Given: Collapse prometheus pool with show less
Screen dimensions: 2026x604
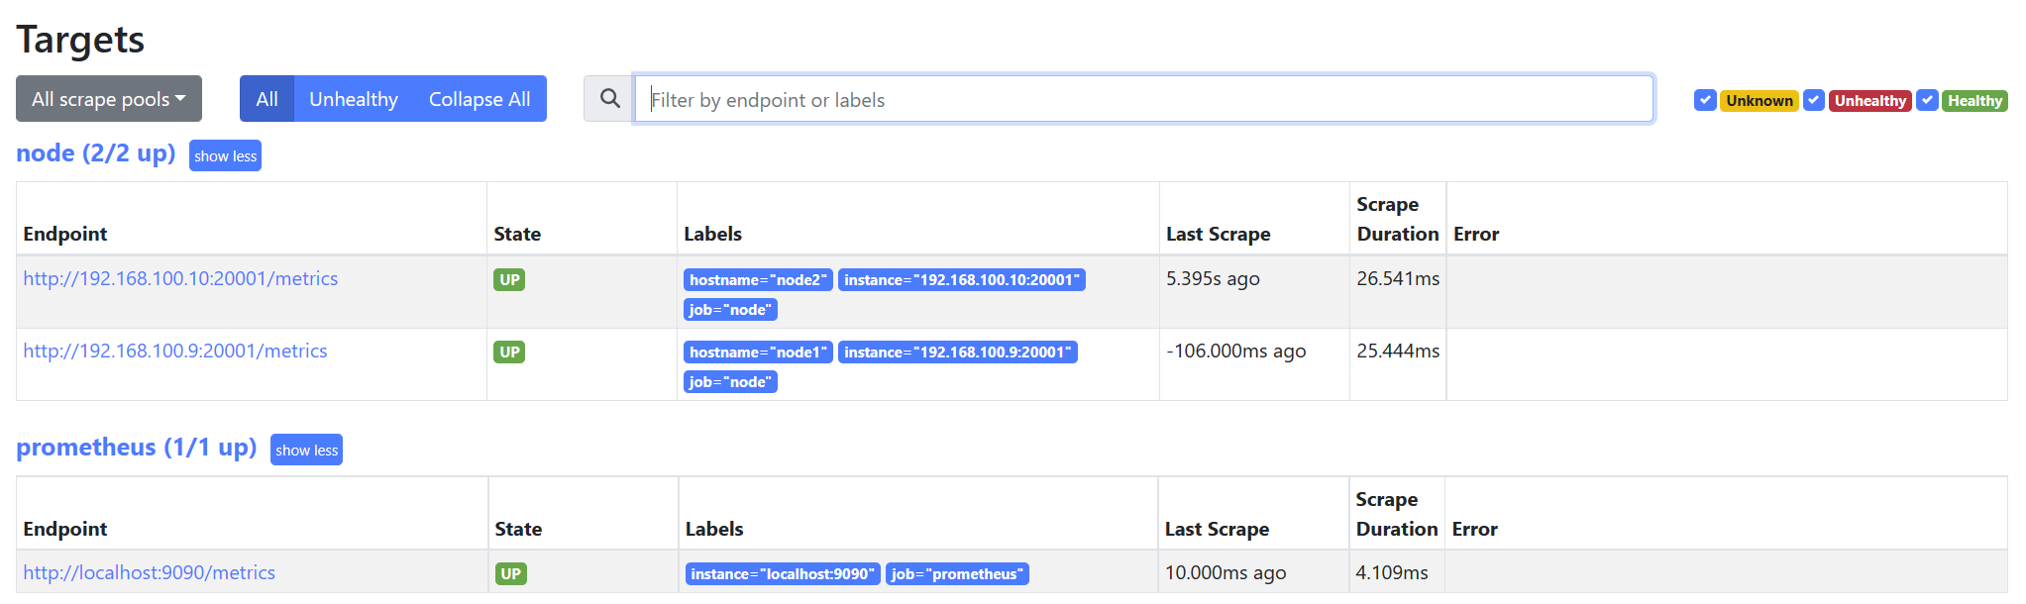Looking at the screenshot, I should tap(306, 451).
